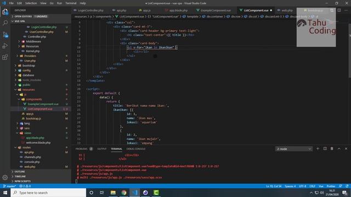The height and width of the screenshot is (197, 351).
Task: Open the action center notifications icon
Action: pyautogui.click(x=345, y=193)
